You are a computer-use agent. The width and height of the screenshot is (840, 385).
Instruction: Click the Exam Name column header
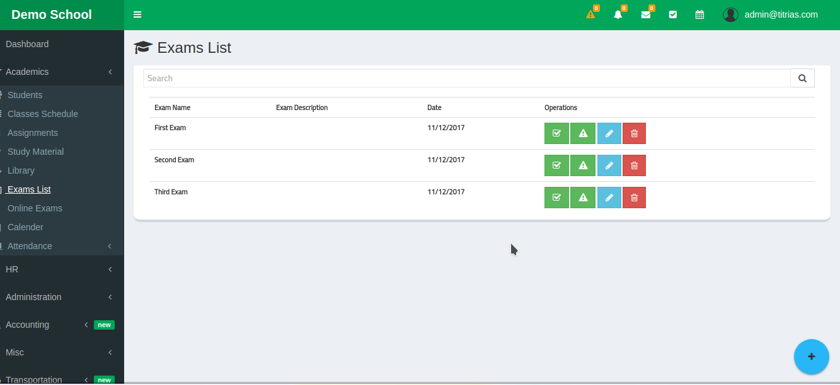pyautogui.click(x=172, y=108)
